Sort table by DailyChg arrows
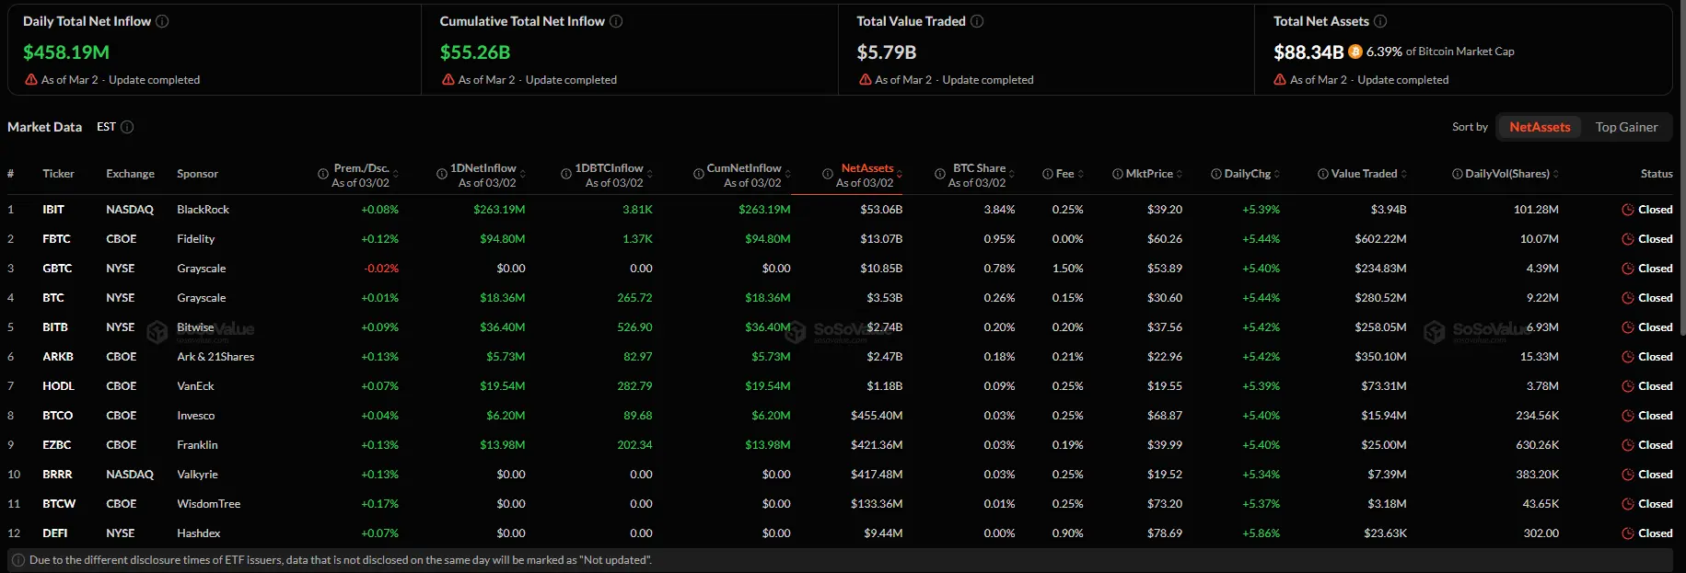1686x573 pixels. pos(1277,174)
